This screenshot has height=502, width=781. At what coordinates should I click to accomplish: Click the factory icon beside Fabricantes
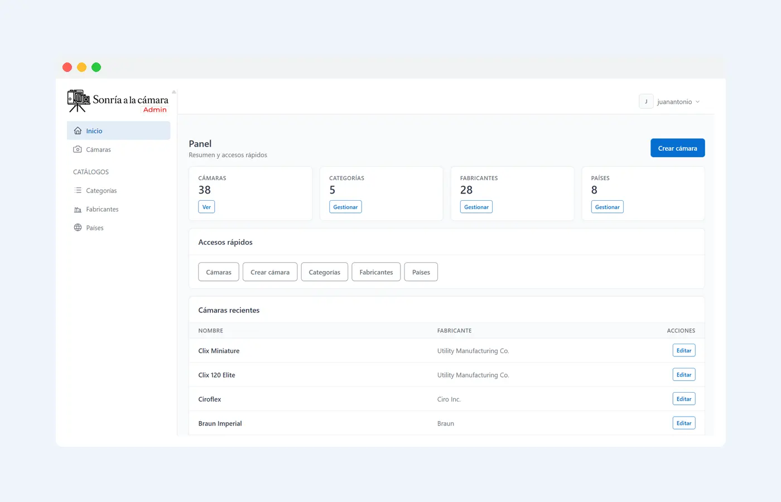pos(78,210)
